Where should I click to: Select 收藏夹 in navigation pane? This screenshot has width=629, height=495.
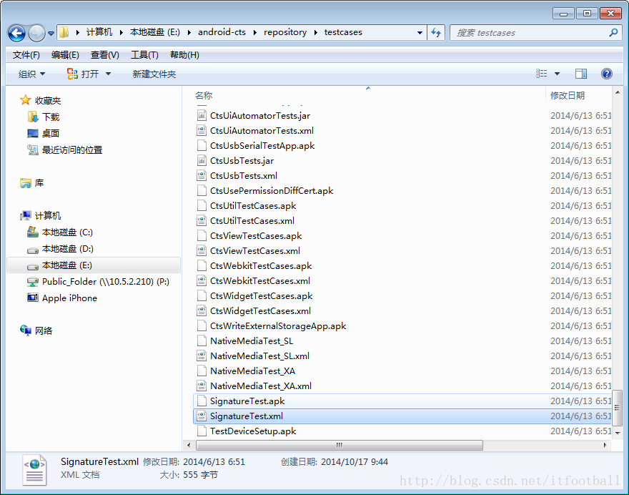click(48, 100)
